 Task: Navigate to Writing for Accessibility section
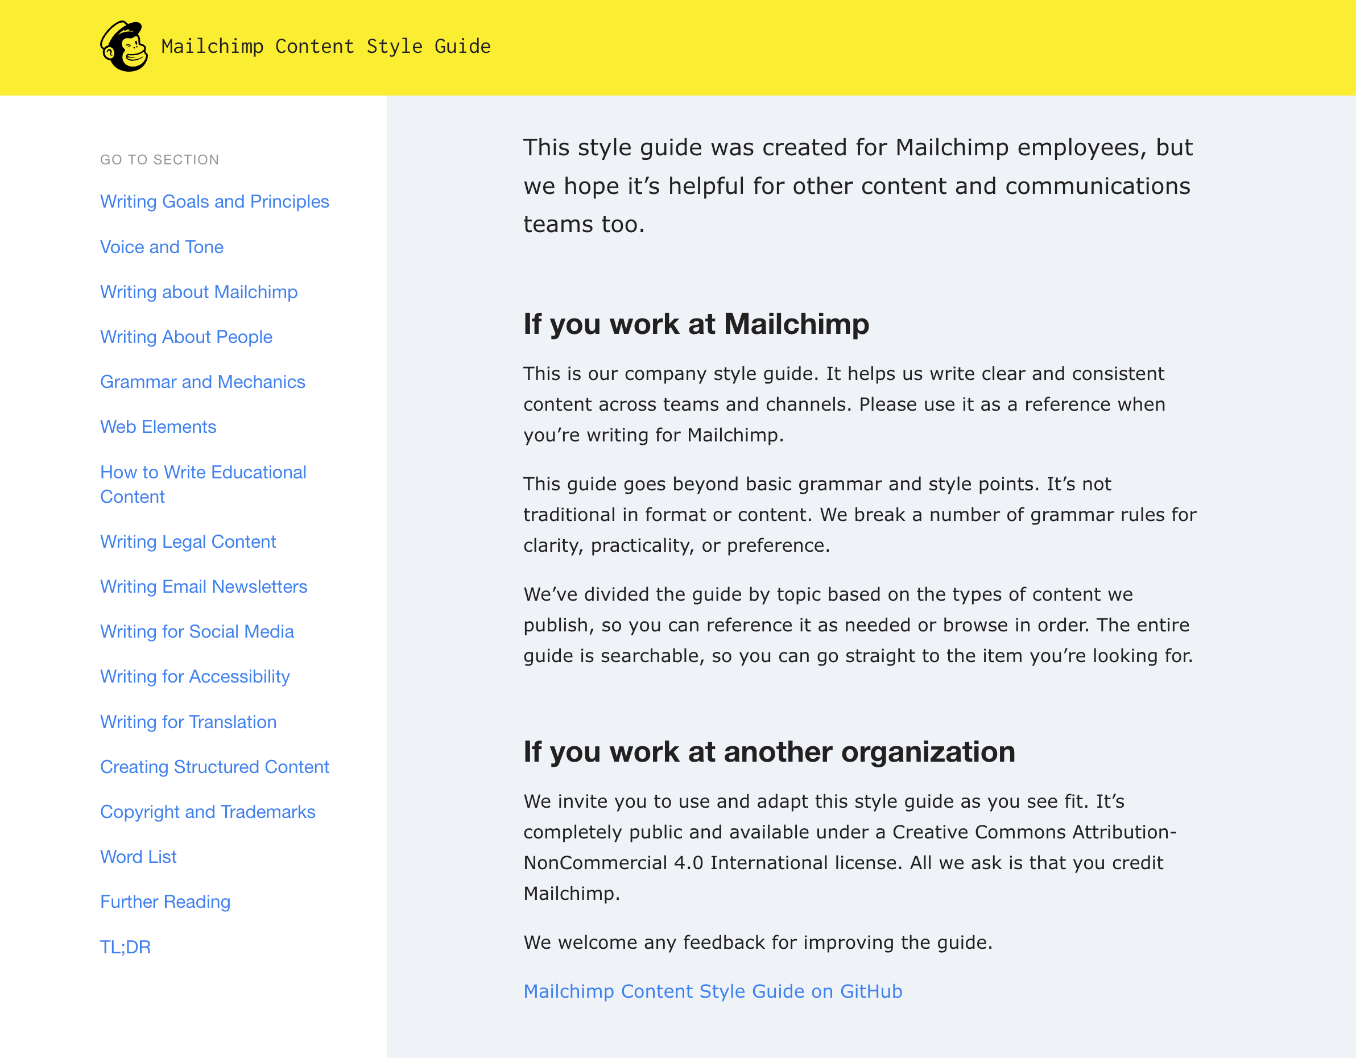pyautogui.click(x=195, y=676)
